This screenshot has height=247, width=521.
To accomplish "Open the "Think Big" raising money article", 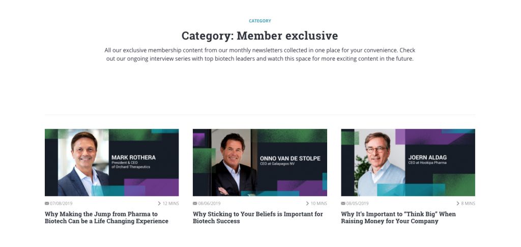I will [x=398, y=217].
